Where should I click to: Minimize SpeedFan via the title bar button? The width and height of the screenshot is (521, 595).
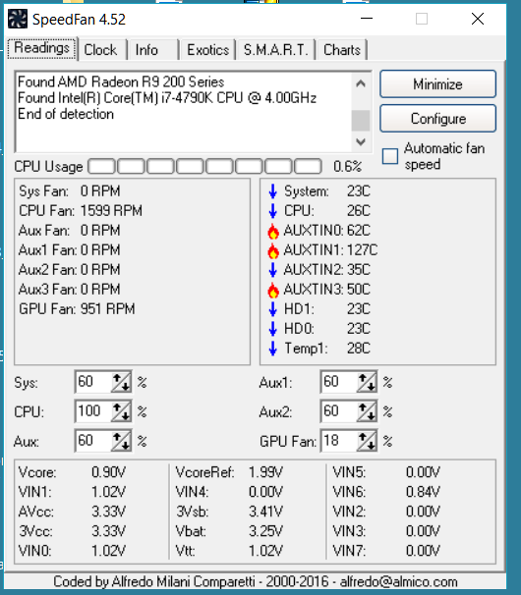367,19
